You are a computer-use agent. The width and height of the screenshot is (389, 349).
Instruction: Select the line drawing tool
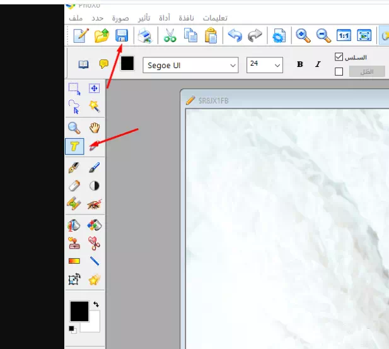pyautogui.click(x=95, y=261)
